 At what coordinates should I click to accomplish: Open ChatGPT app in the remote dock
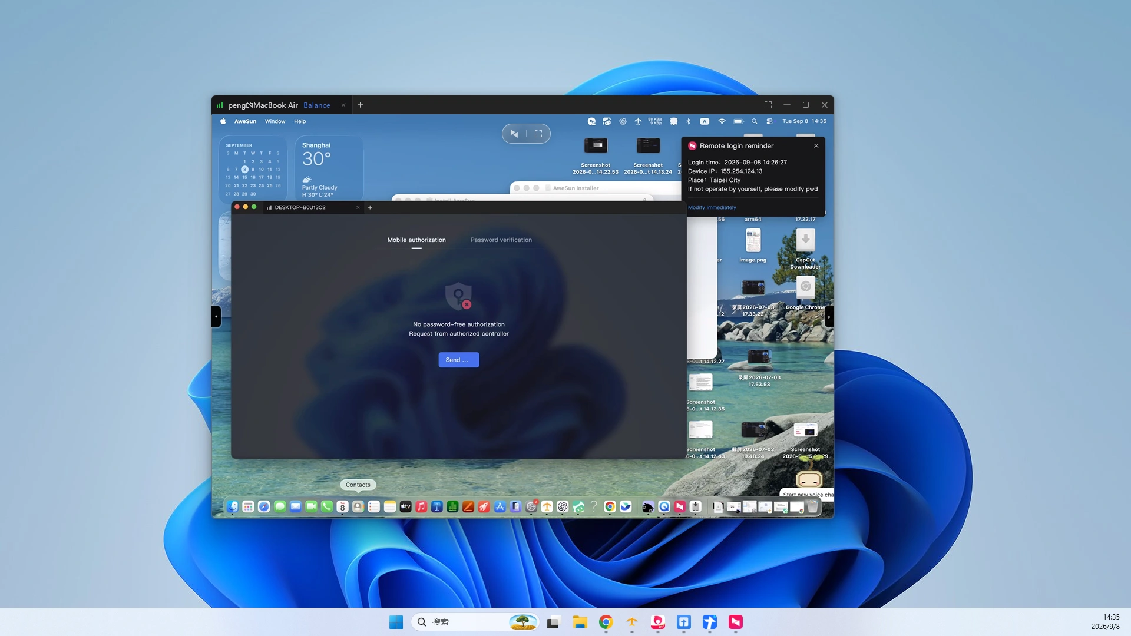click(563, 506)
